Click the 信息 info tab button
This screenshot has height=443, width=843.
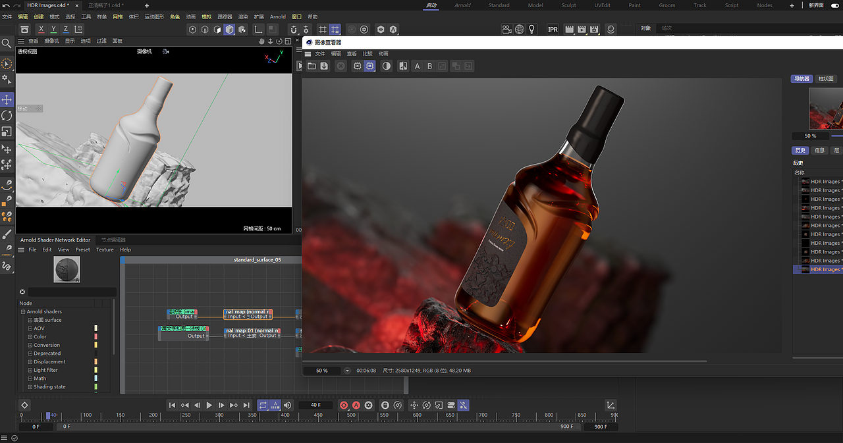coord(819,150)
